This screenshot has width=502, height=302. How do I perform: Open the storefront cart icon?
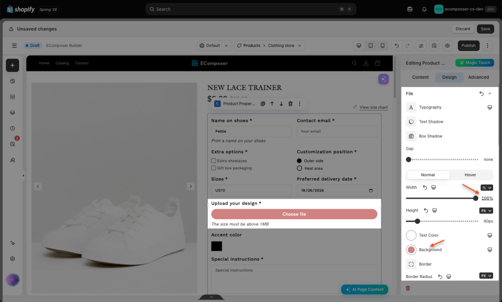377,63
